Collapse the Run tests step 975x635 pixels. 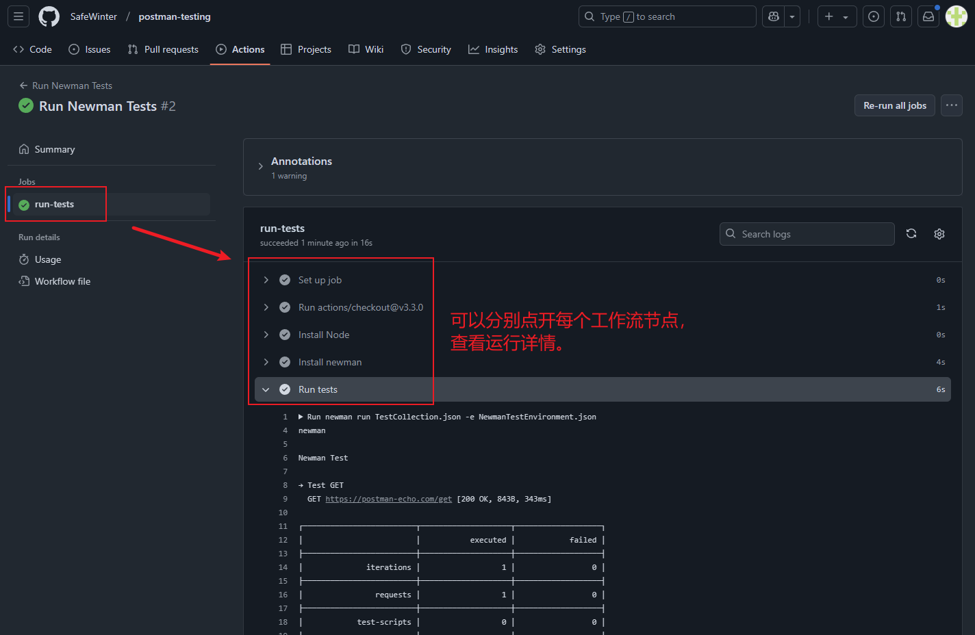[603, 389]
